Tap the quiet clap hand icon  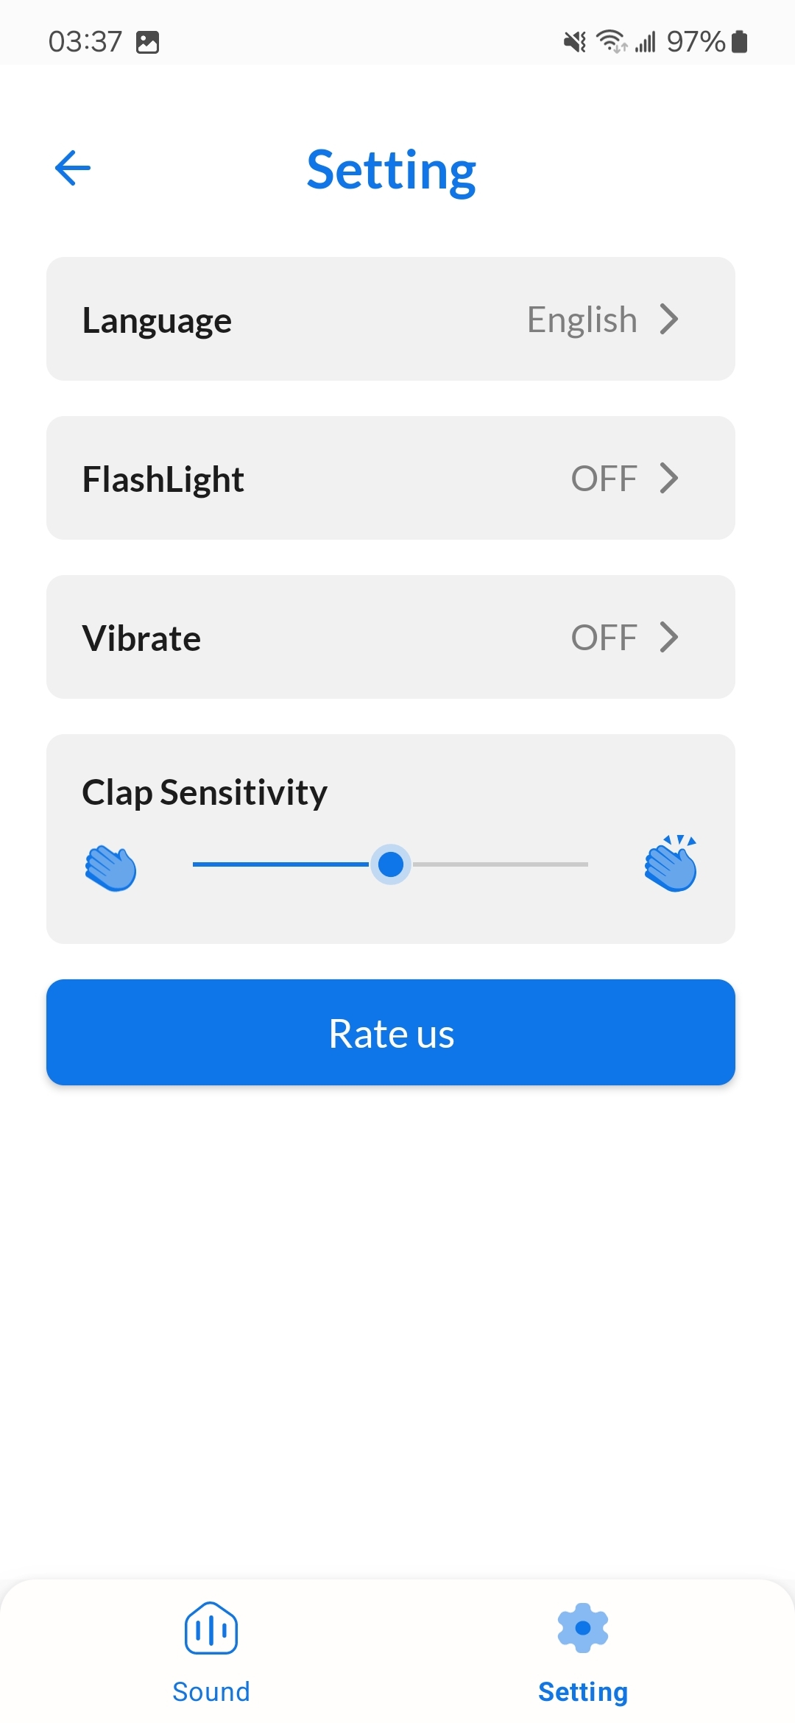(110, 868)
